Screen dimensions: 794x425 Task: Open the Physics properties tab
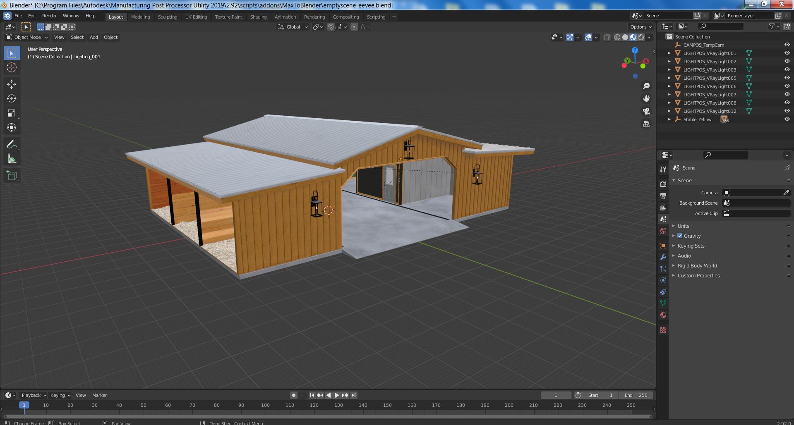click(x=663, y=280)
